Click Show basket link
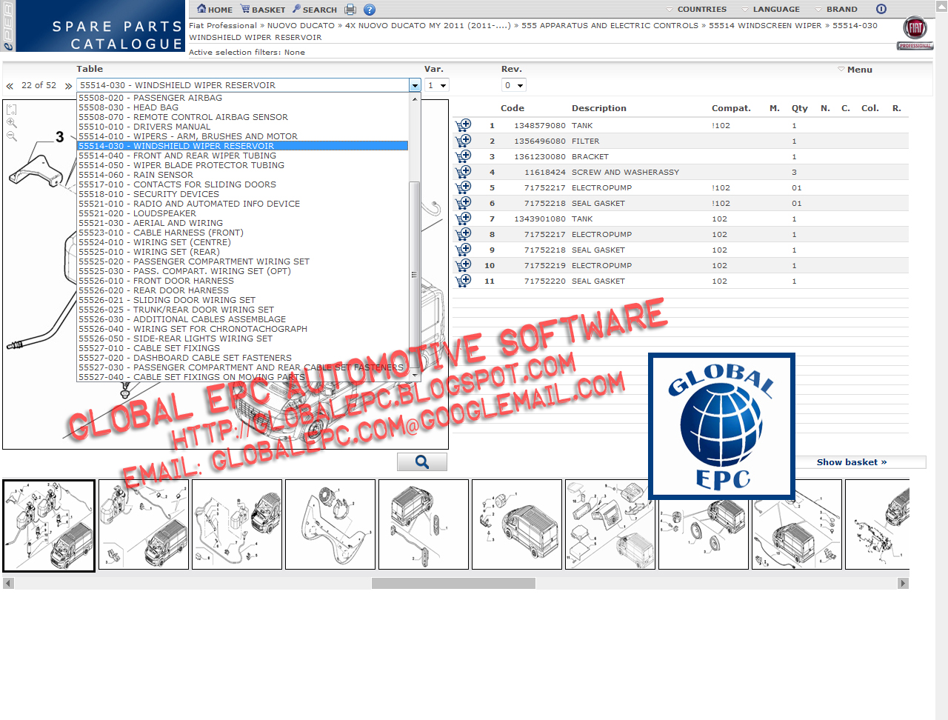 coord(852,462)
